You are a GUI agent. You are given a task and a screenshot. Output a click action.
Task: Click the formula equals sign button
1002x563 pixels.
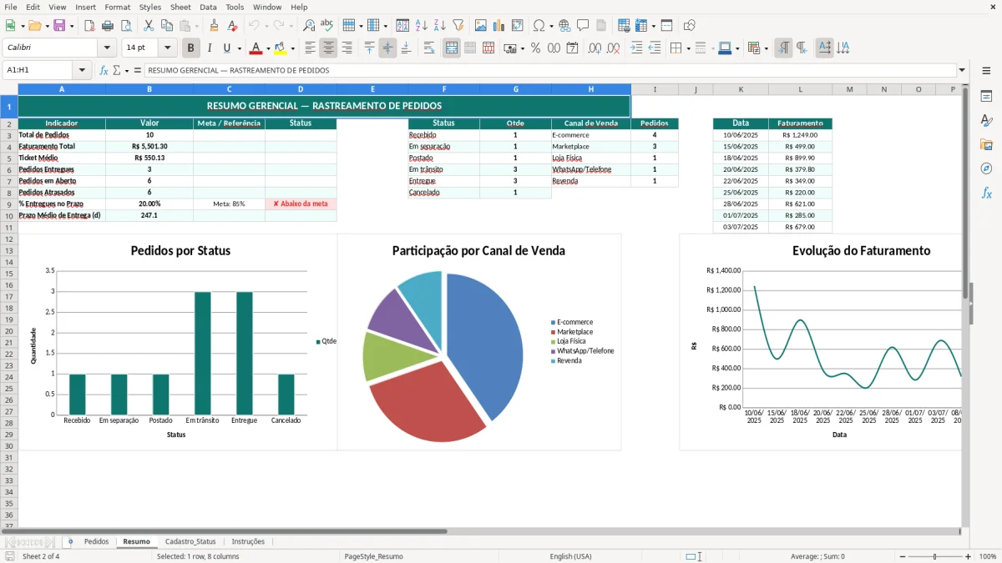[137, 70]
